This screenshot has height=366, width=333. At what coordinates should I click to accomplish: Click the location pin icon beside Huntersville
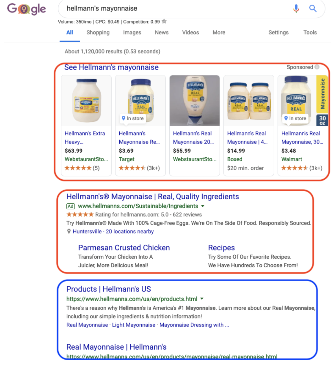tap(69, 231)
